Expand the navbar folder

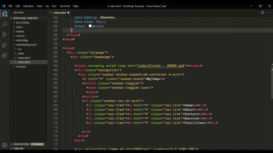click(x=20, y=31)
